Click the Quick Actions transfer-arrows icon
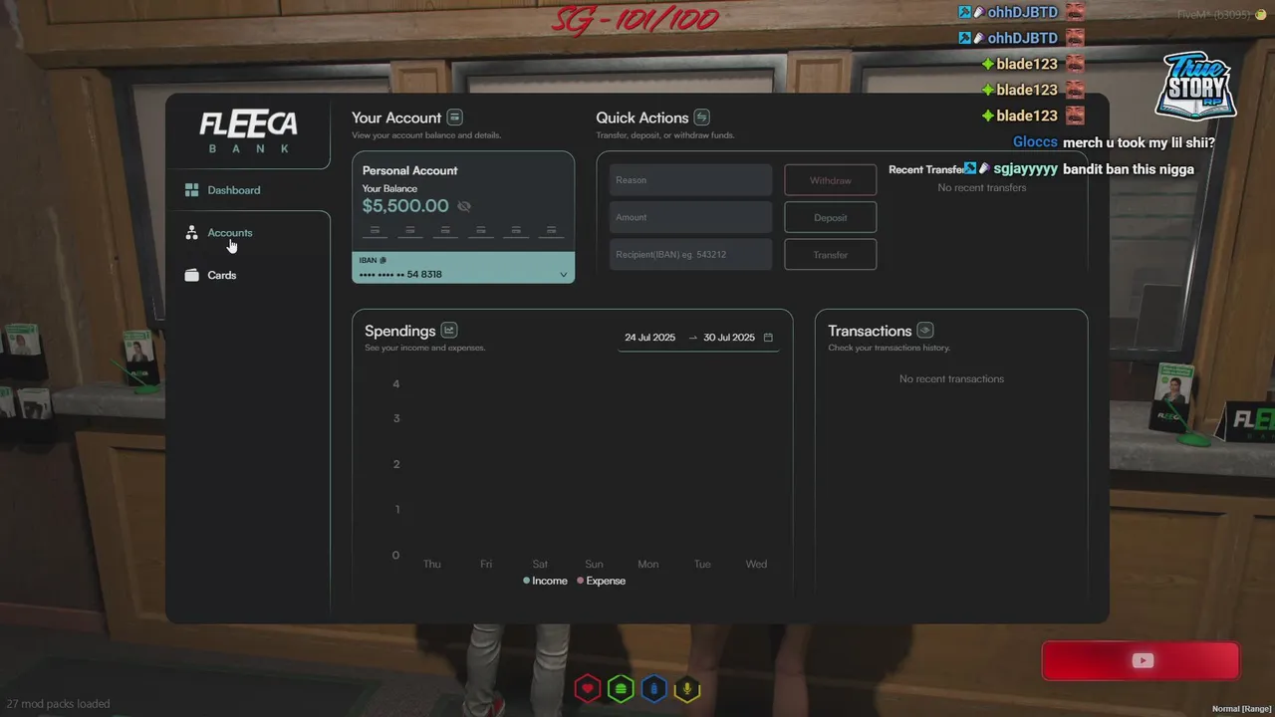This screenshot has width=1275, height=717. [702, 118]
